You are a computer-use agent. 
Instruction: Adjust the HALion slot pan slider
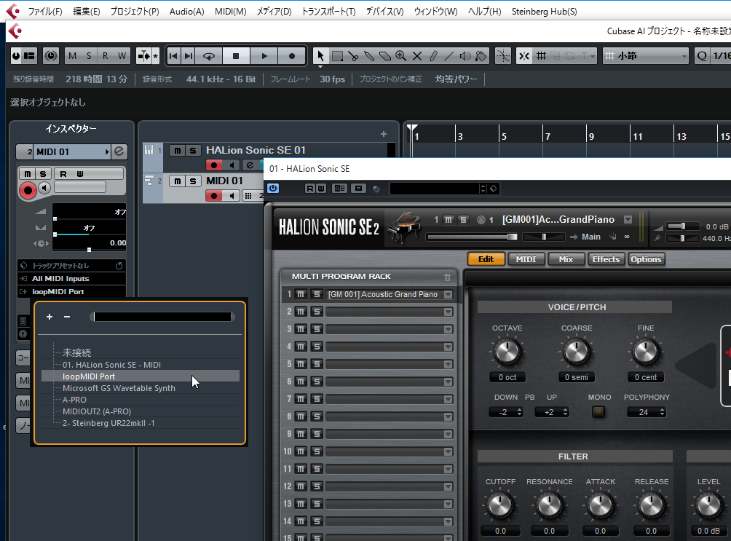pos(544,237)
